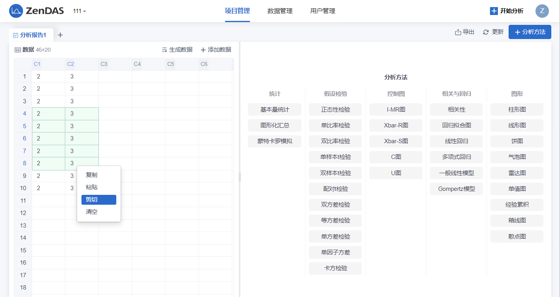Select 复制 in the context menu
Screen dimensions: 560x297
coord(99,175)
